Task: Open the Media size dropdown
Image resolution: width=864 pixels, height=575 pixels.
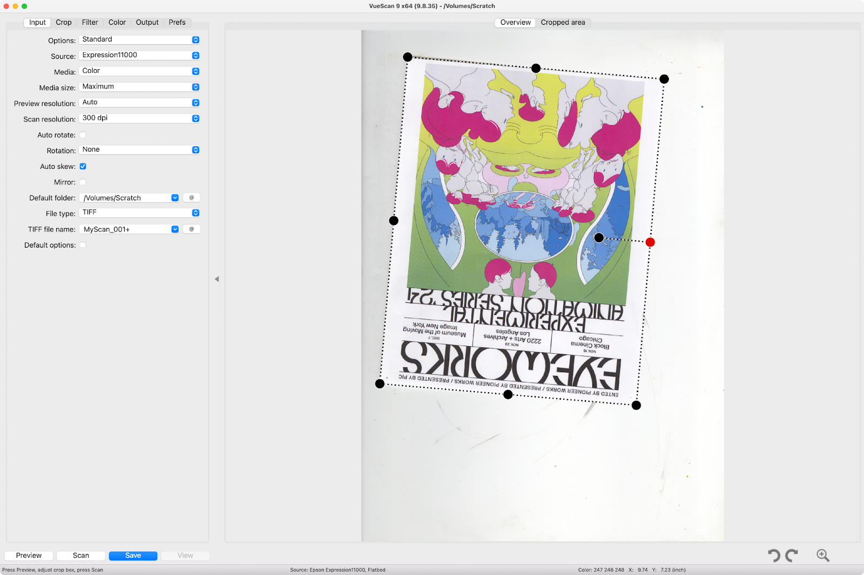Action: pos(139,87)
